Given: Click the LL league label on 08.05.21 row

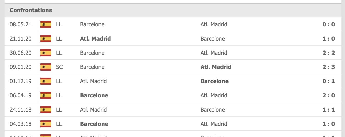Looking at the screenshot, I should [x=59, y=24].
